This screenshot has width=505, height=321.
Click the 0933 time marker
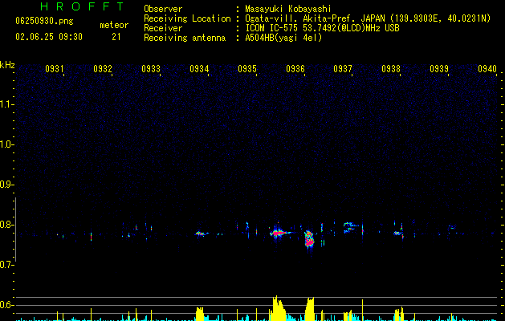(151, 69)
